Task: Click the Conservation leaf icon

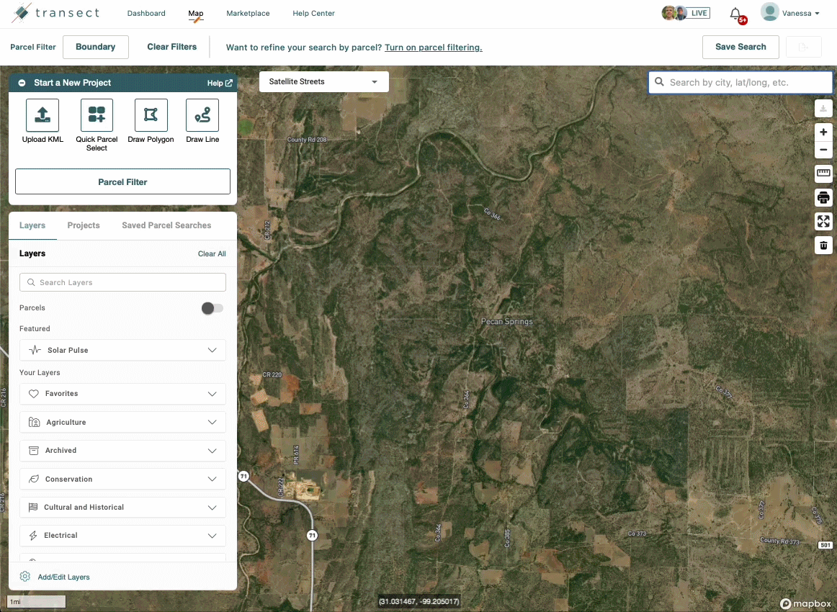Action: coord(34,479)
